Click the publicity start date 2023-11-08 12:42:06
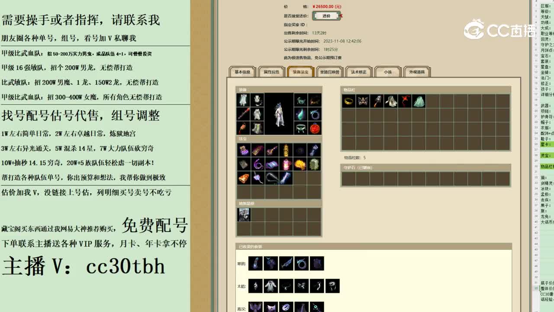Viewport: 554px width, 312px height. (x=342, y=41)
